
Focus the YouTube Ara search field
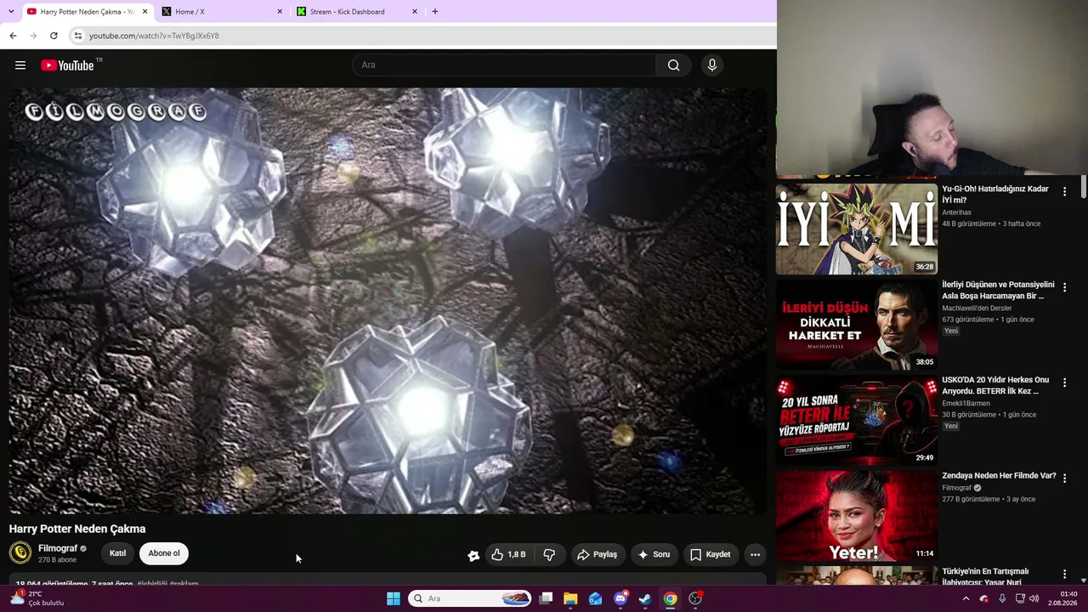click(504, 65)
